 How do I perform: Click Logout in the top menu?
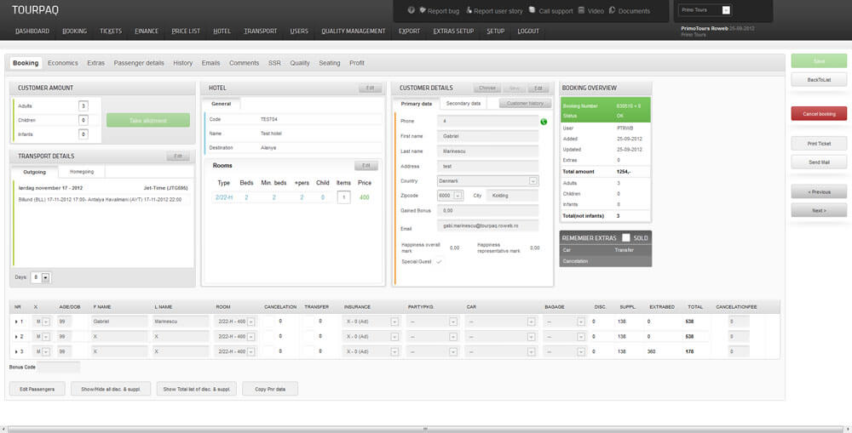528,31
